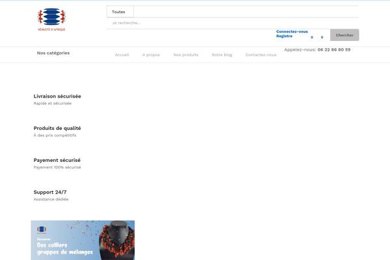The width and height of the screenshot is (390, 260).
Task: Click the 'Payement 100% sécurisé' subtitle
Action: 57,167
